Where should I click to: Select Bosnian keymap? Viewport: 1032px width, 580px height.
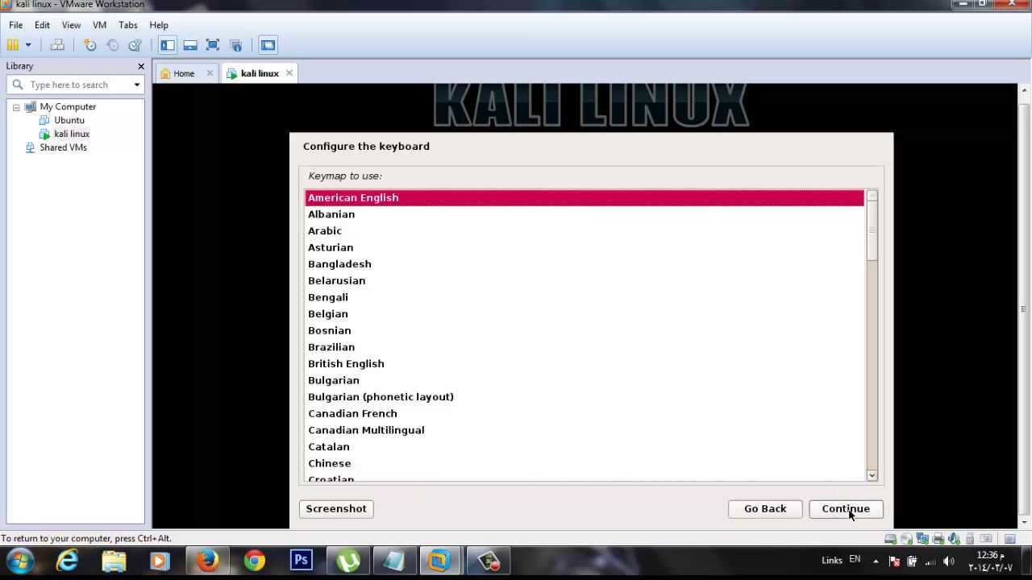pos(585,330)
